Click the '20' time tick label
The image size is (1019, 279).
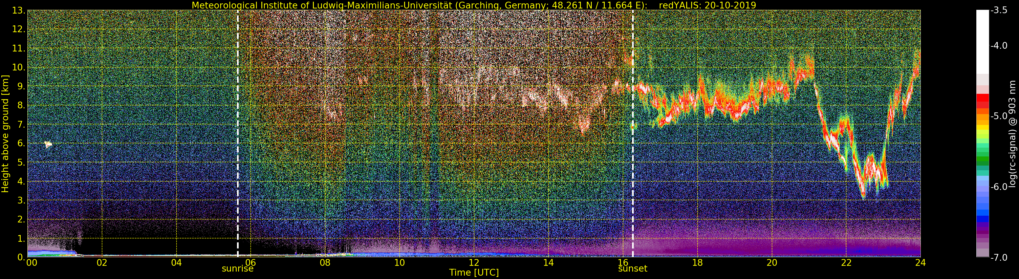[x=772, y=262]
